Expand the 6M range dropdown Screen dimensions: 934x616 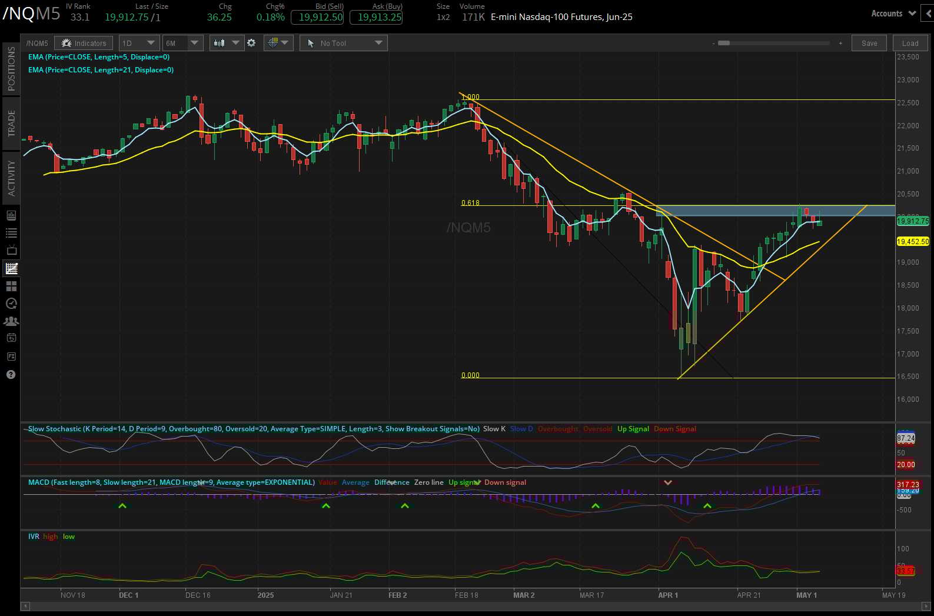click(195, 43)
